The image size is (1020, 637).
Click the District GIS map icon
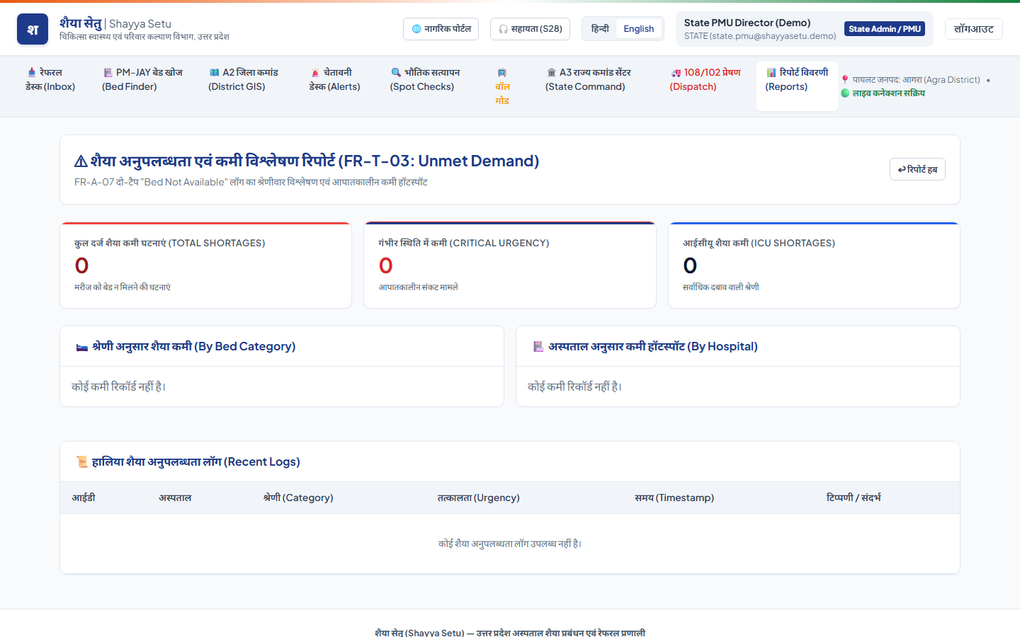214,72
